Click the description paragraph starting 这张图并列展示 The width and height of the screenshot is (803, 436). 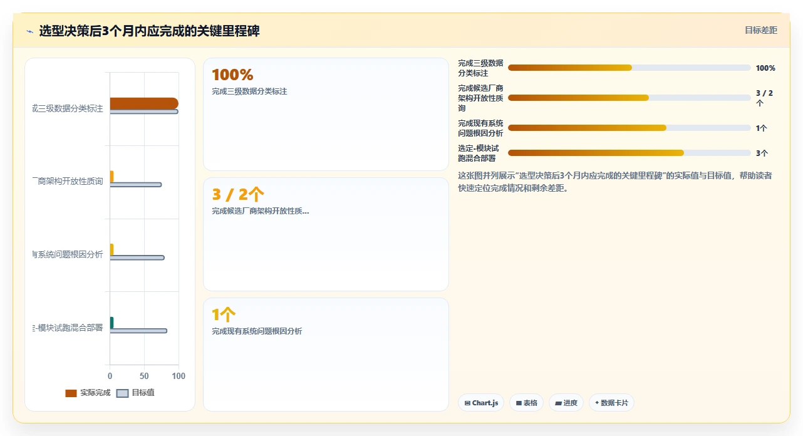click(x=615, y=182)
